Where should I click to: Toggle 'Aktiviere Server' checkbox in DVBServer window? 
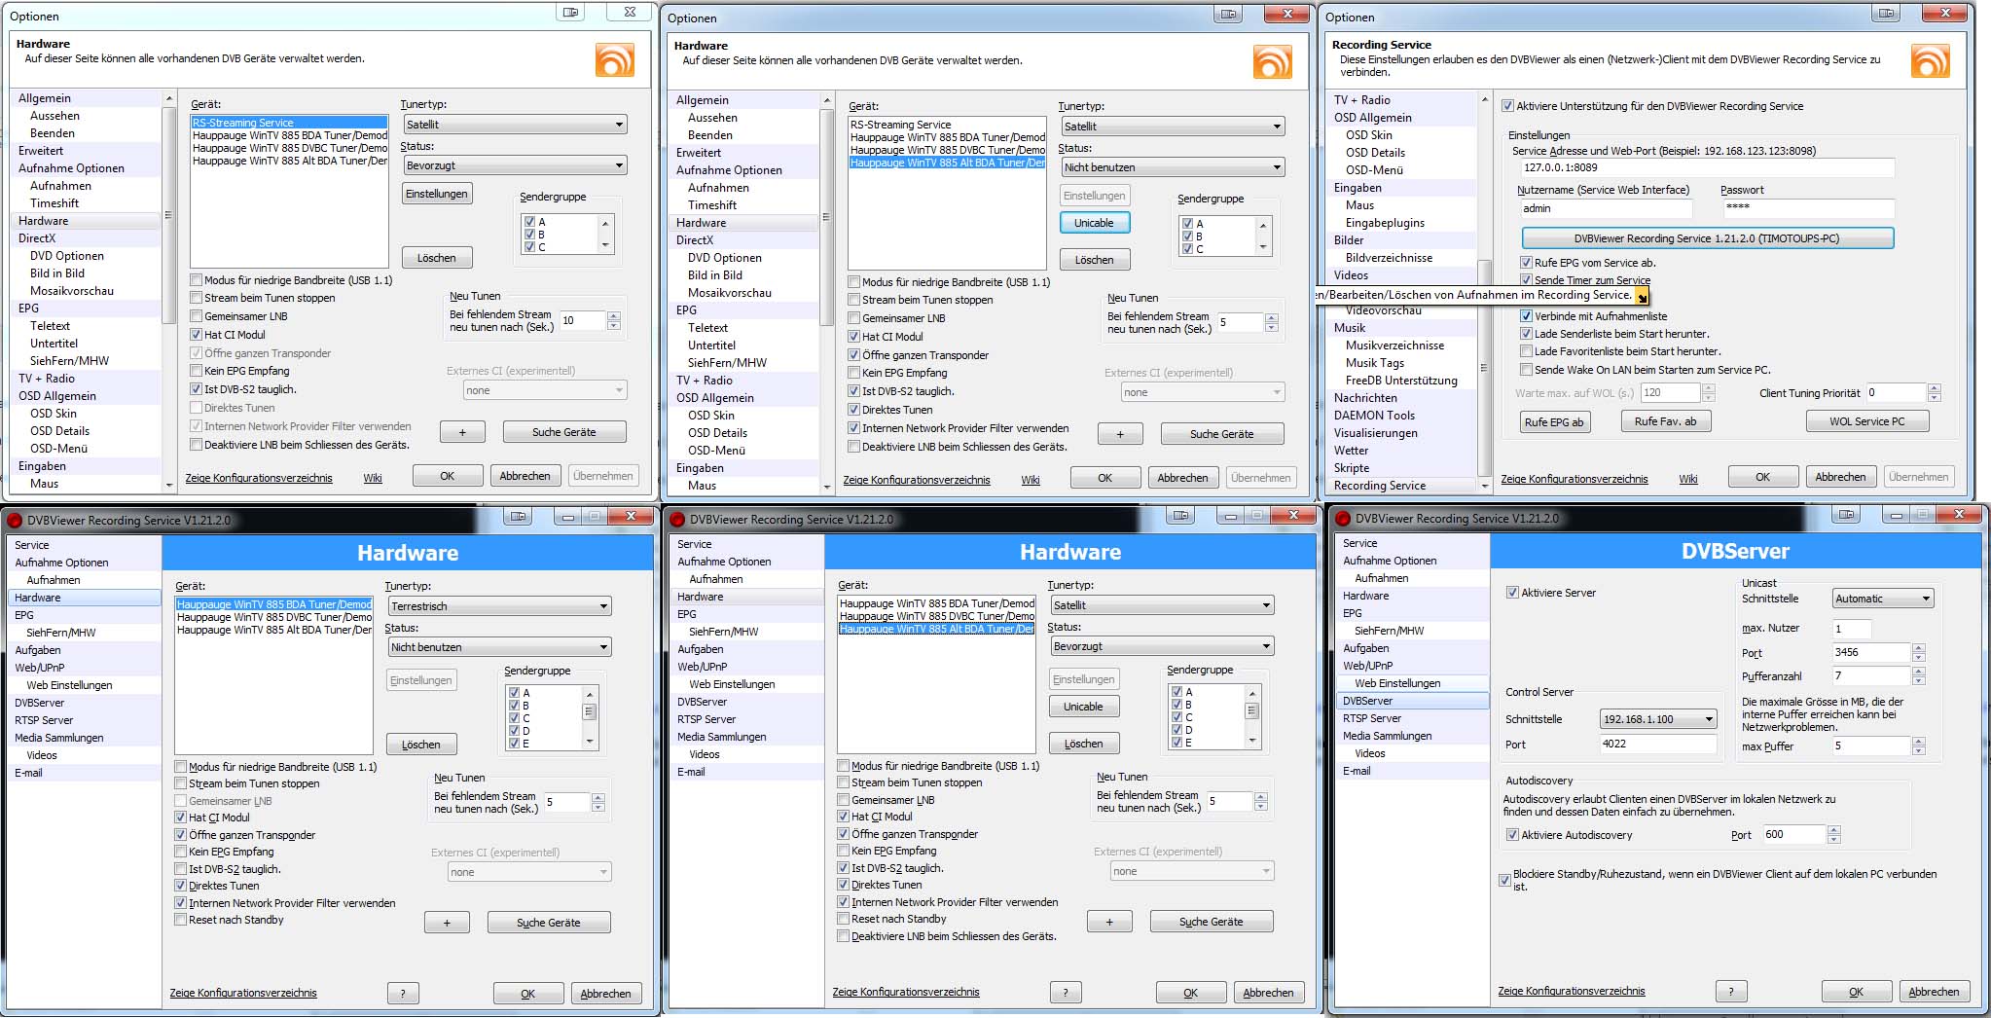[1512, 593]
